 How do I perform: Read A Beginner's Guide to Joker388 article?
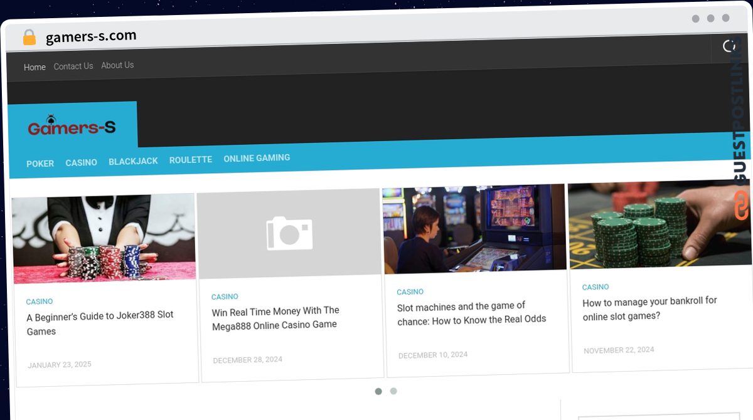tap(100, 323)
